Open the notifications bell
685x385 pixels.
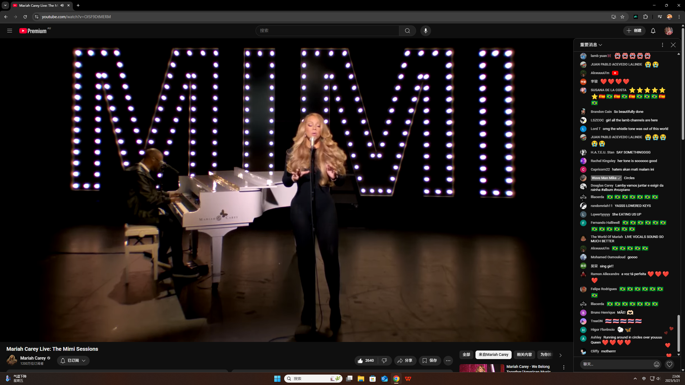point(653,31)
